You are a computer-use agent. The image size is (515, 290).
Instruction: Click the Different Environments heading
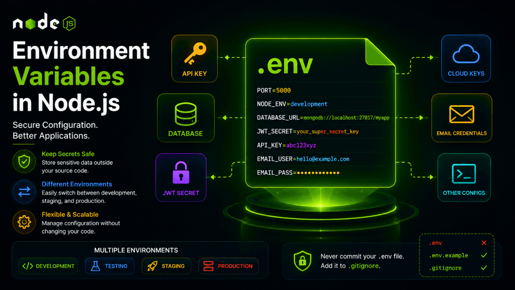[x=77, y=184]
